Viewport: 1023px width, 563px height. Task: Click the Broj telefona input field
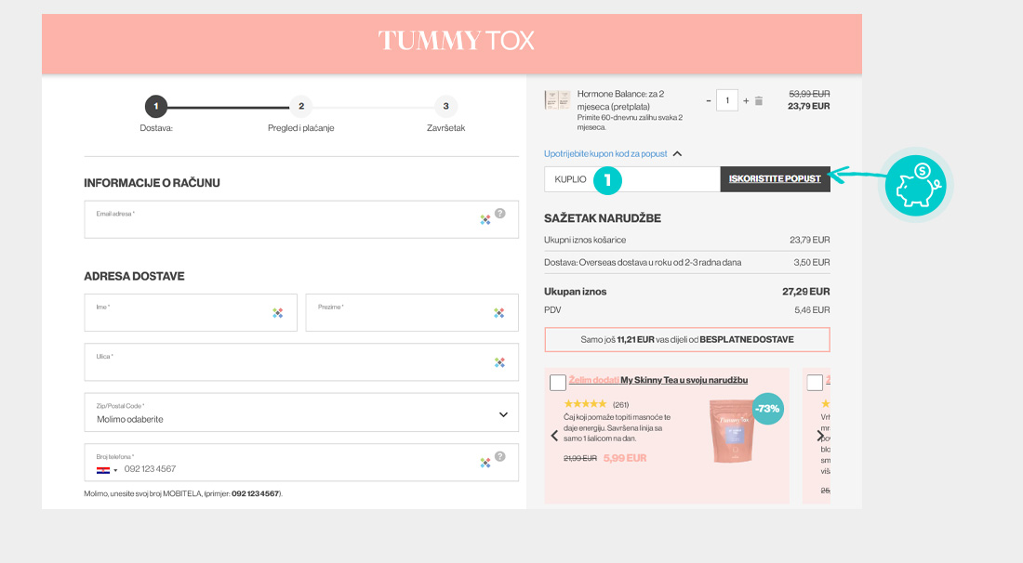click(301, 463)
